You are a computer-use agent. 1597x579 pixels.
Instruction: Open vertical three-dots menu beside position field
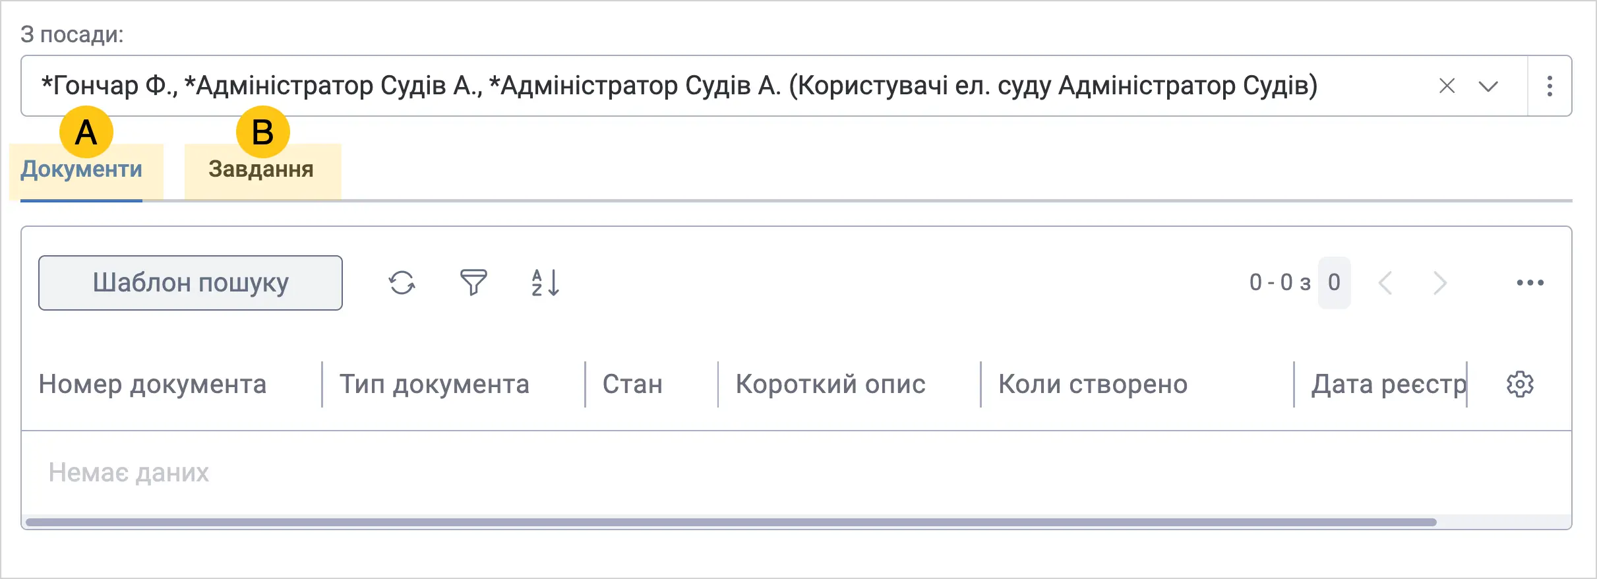(x=1550, y=86)
